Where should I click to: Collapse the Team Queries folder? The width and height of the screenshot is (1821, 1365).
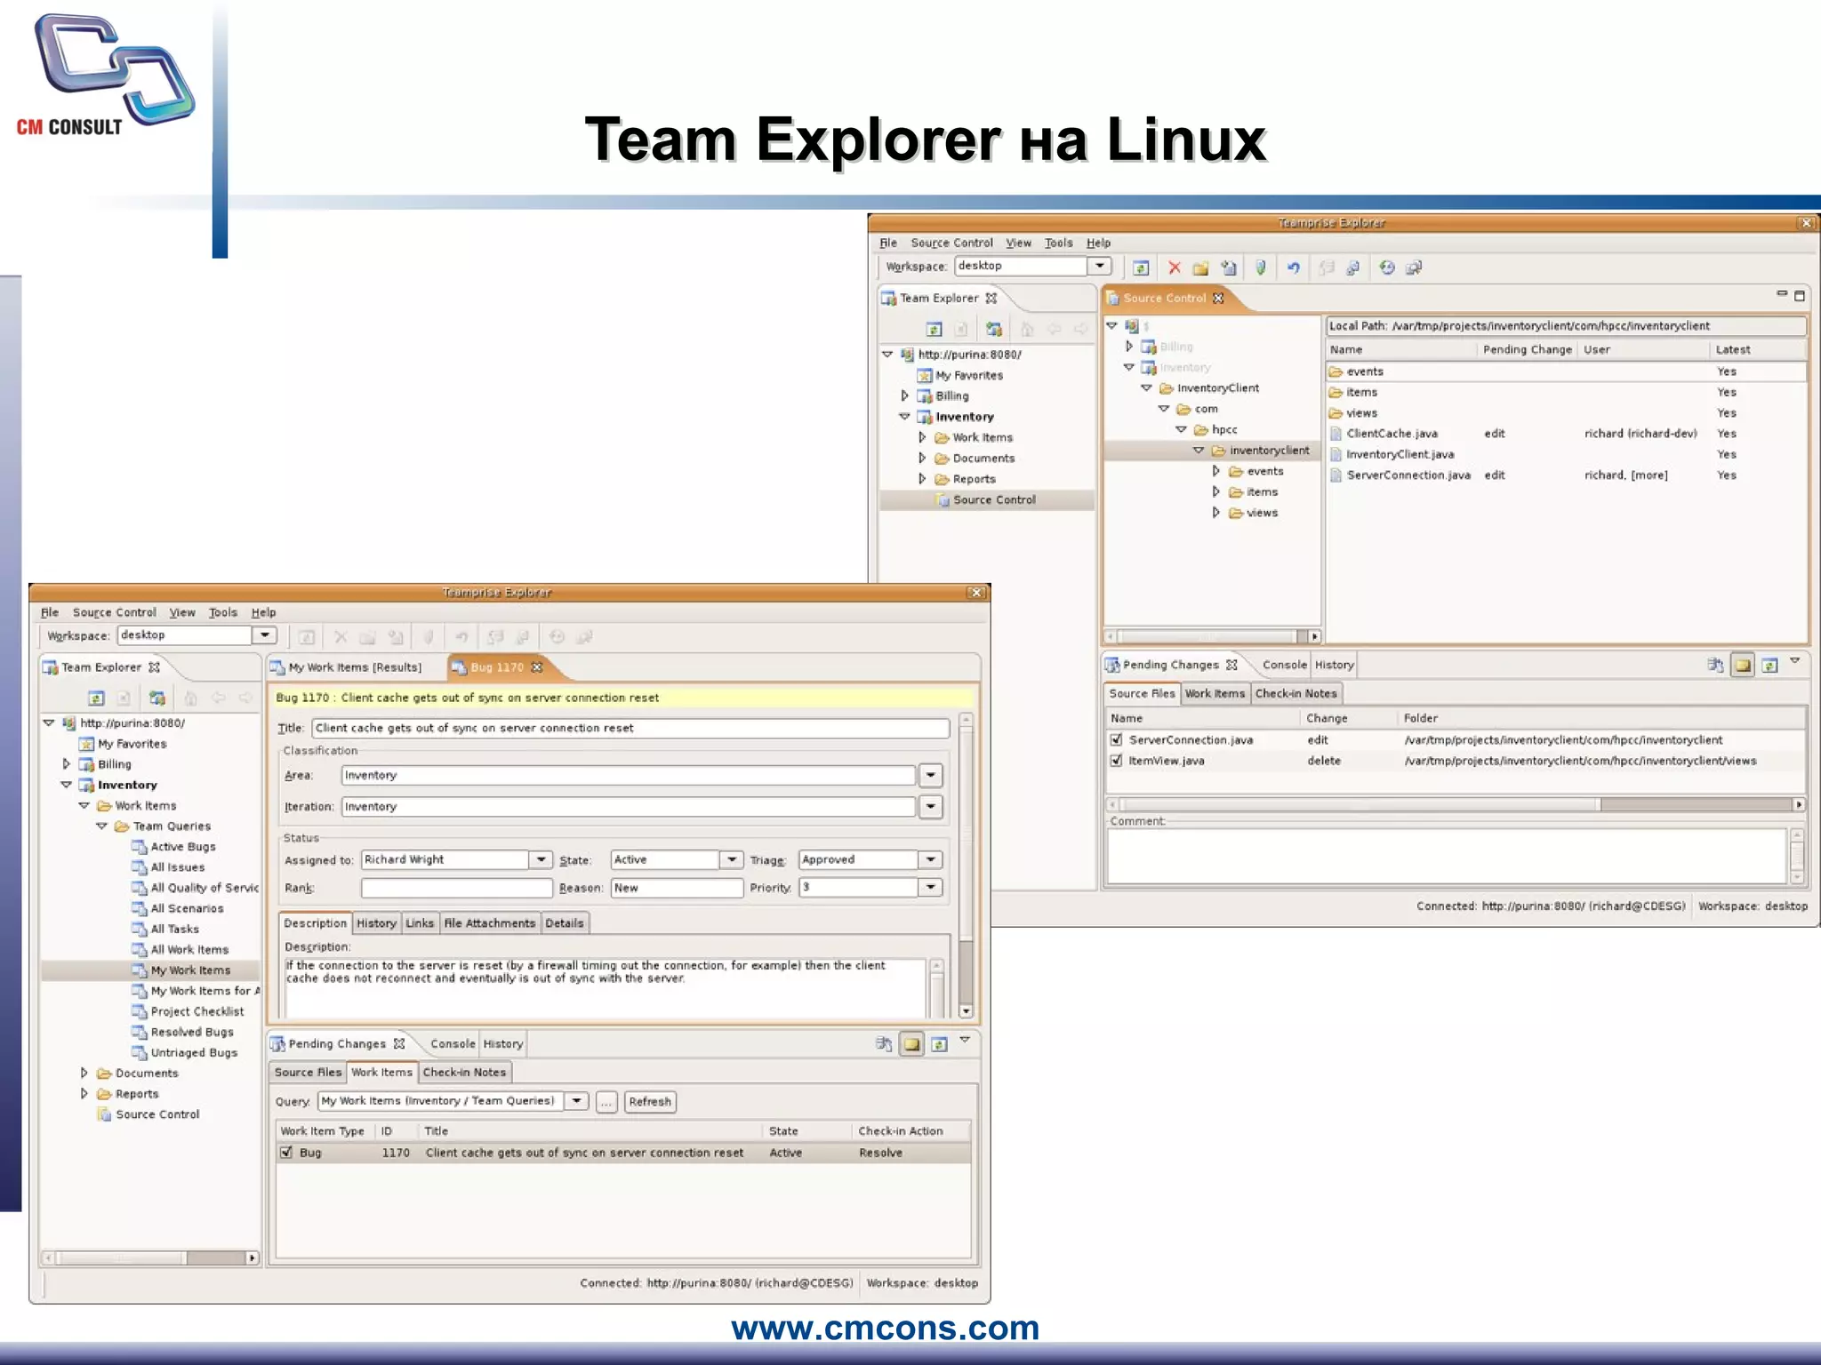(101, 826)
